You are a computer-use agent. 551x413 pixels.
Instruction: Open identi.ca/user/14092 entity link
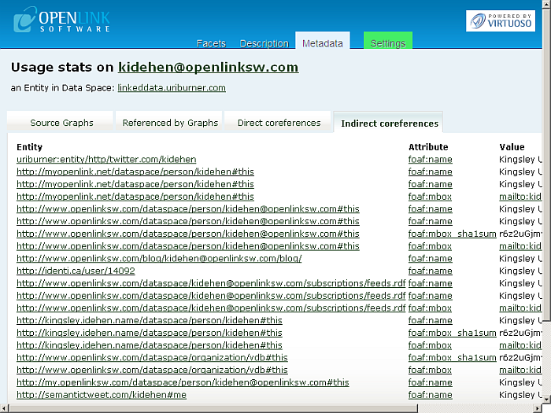point(76,271)
